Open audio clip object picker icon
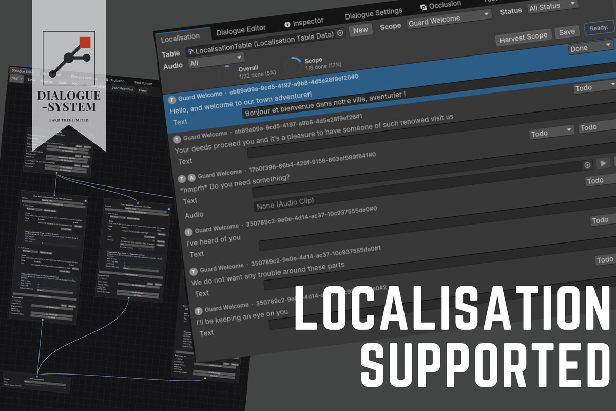Image resolution: width=616 pixels, height=411 pixels. tap(587, 165)
